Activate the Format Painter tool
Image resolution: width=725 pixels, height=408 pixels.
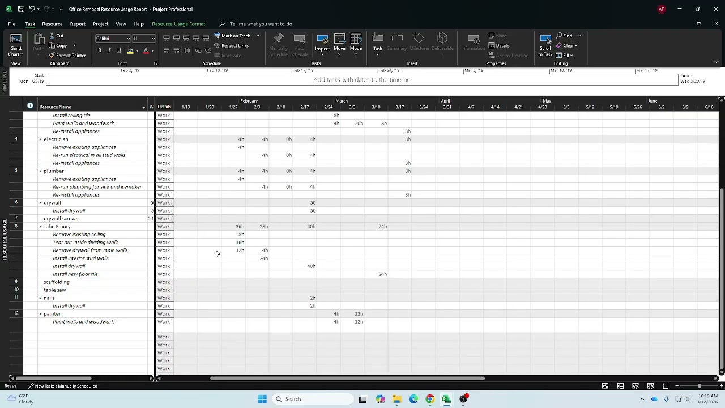[x=67, y=55]
